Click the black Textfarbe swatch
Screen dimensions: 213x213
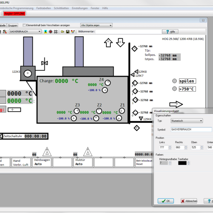[182, 163]
